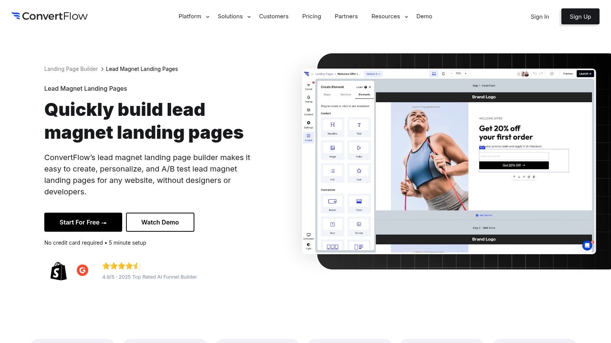The width and height of the screenshot is (611, 343).
Task: Click the five-star rating graphic
Action: point(121,266)
